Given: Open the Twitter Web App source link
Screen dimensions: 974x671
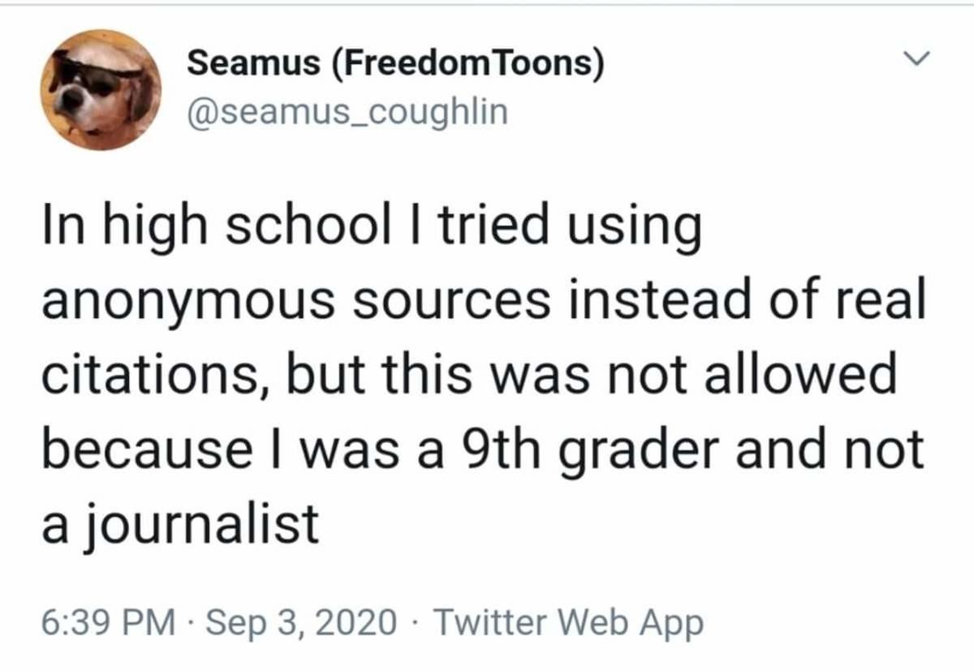Looking at the screenshot, I should point(568,623).
